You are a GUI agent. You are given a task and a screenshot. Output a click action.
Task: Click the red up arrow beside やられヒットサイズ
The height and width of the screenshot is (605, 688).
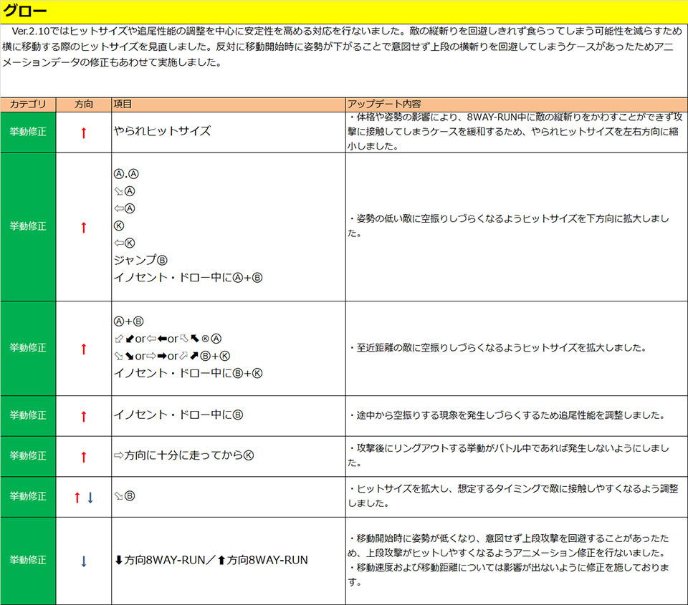(x=83, y=132)
